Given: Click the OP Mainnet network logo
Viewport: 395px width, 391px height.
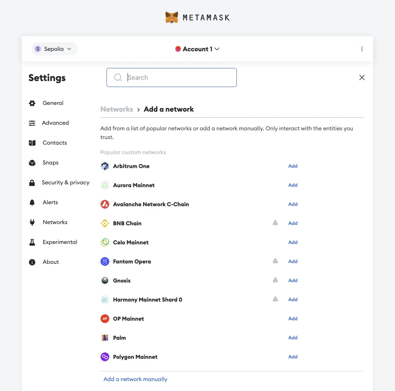Looking at the screenshot, I should pyautogui.click(x=105, y=319).
